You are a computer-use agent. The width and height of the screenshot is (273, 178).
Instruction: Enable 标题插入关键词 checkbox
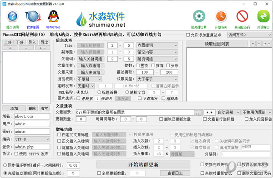tap(59, 153)
